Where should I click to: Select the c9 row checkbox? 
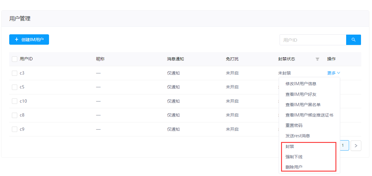click(x=15, y=129)
